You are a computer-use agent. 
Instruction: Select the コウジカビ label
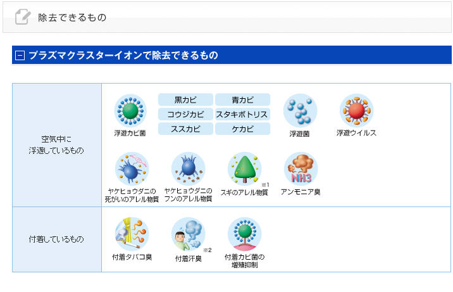pyautogui.click(x=185, y=114)
